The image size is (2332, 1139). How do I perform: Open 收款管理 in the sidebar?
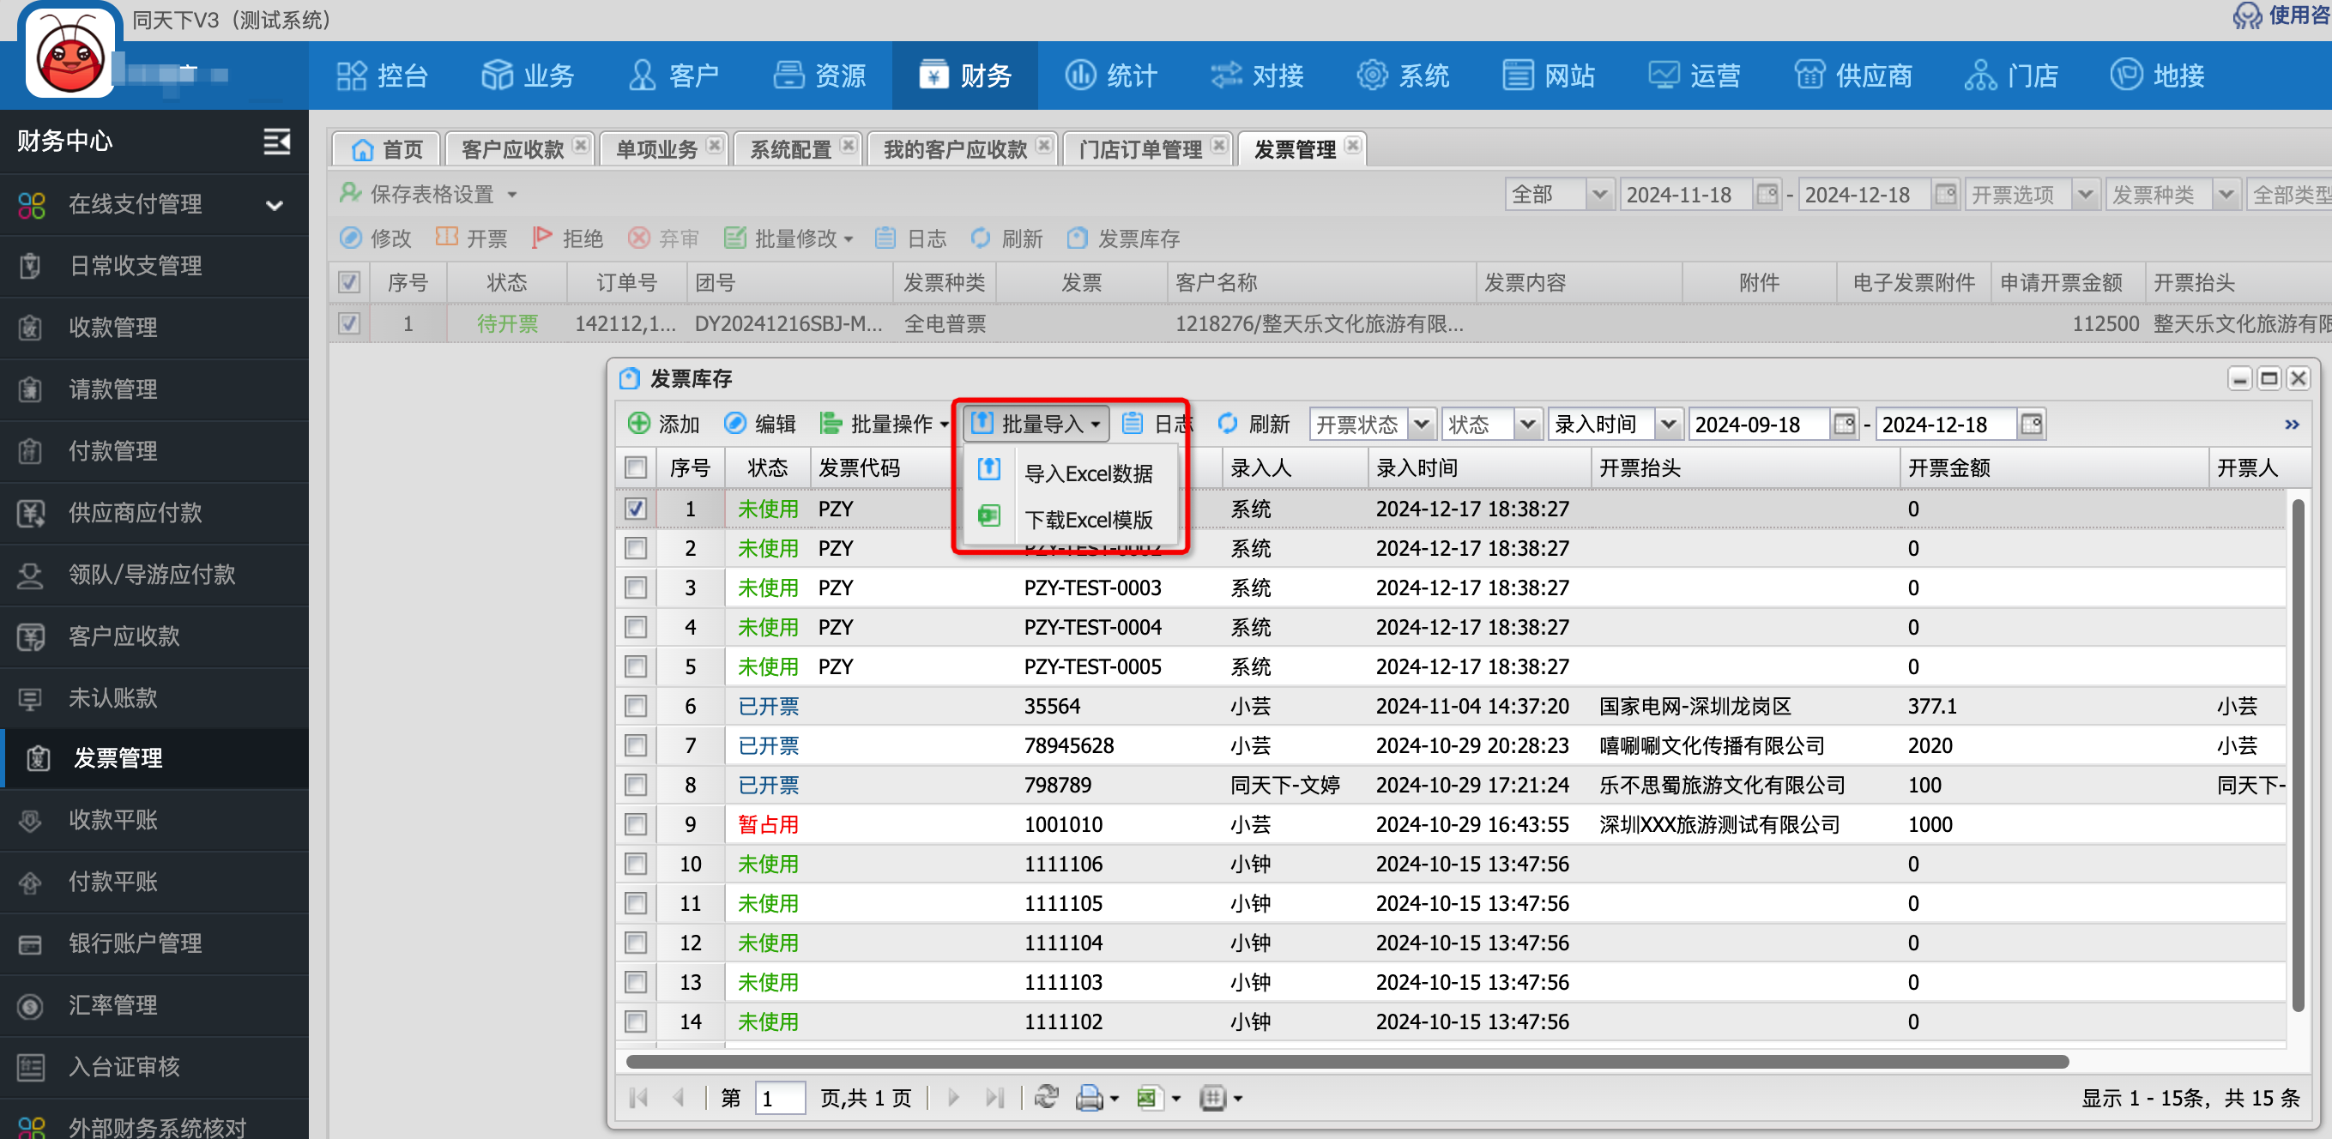point(154,328)
